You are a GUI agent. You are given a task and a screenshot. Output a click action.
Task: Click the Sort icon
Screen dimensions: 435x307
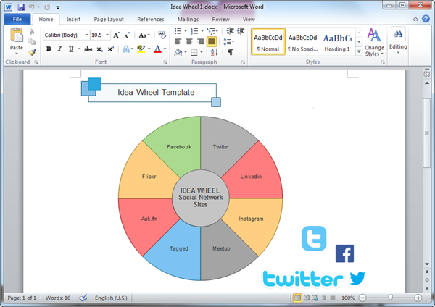tap(214, 52)
